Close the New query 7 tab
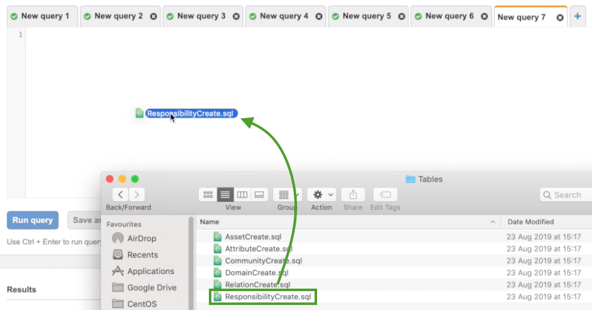This screenshot has height=310, width=592. [560, 18]
